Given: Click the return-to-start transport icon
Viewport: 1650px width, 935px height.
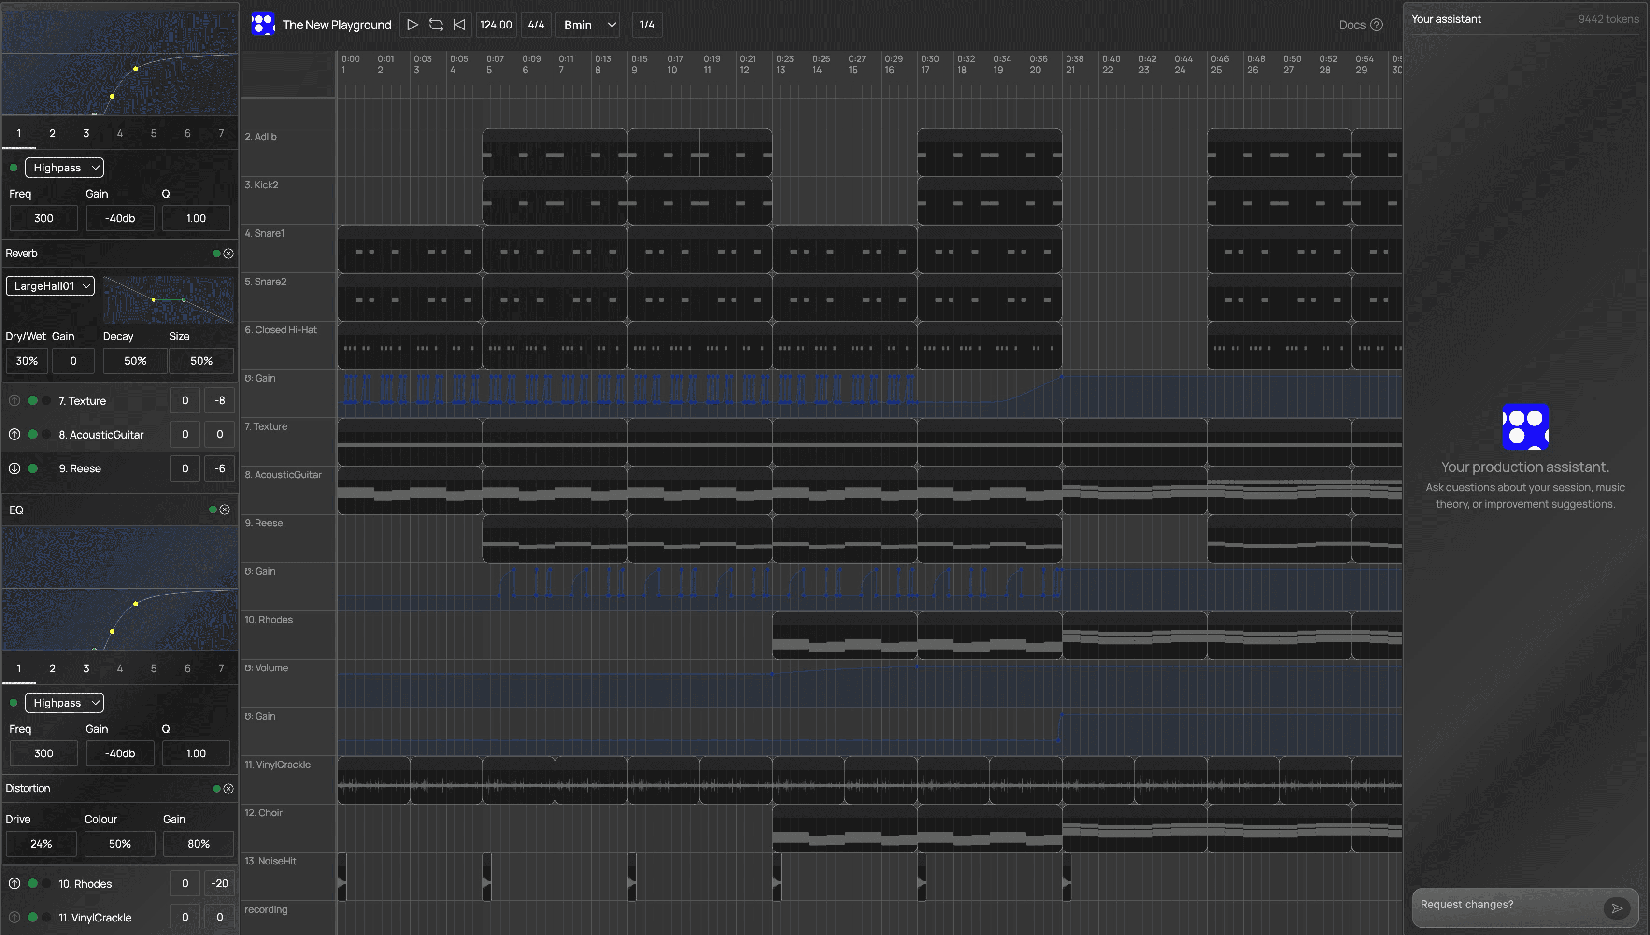Looking at the screenshot, I should pyautogui.click(x=458, y=25).
